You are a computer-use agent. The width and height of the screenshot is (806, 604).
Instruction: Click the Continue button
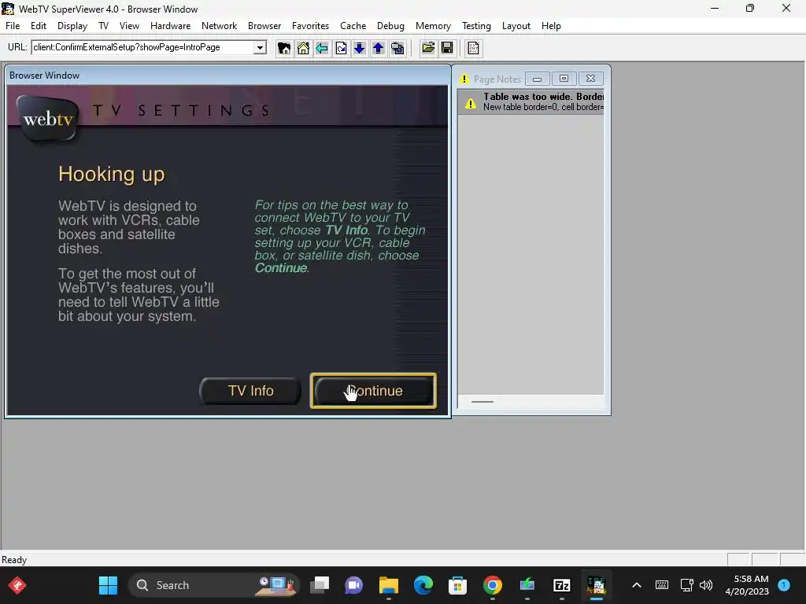point(373,391)
